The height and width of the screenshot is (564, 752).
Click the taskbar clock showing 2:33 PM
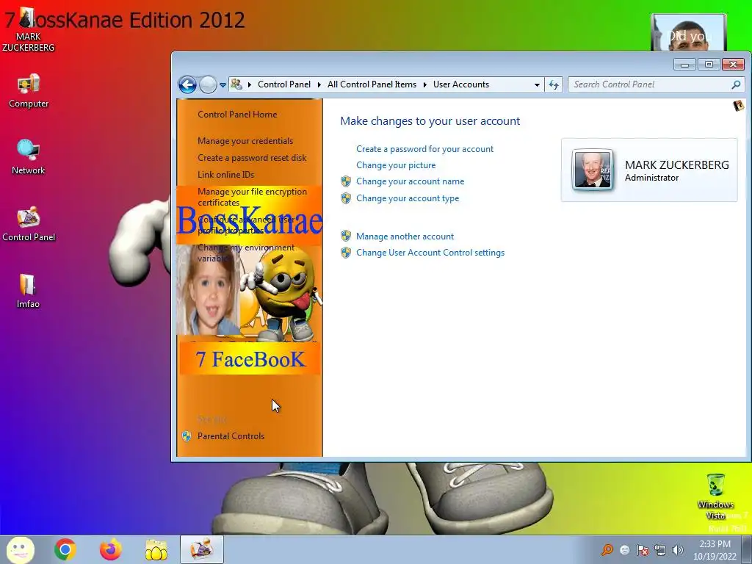tap(715, 549)
